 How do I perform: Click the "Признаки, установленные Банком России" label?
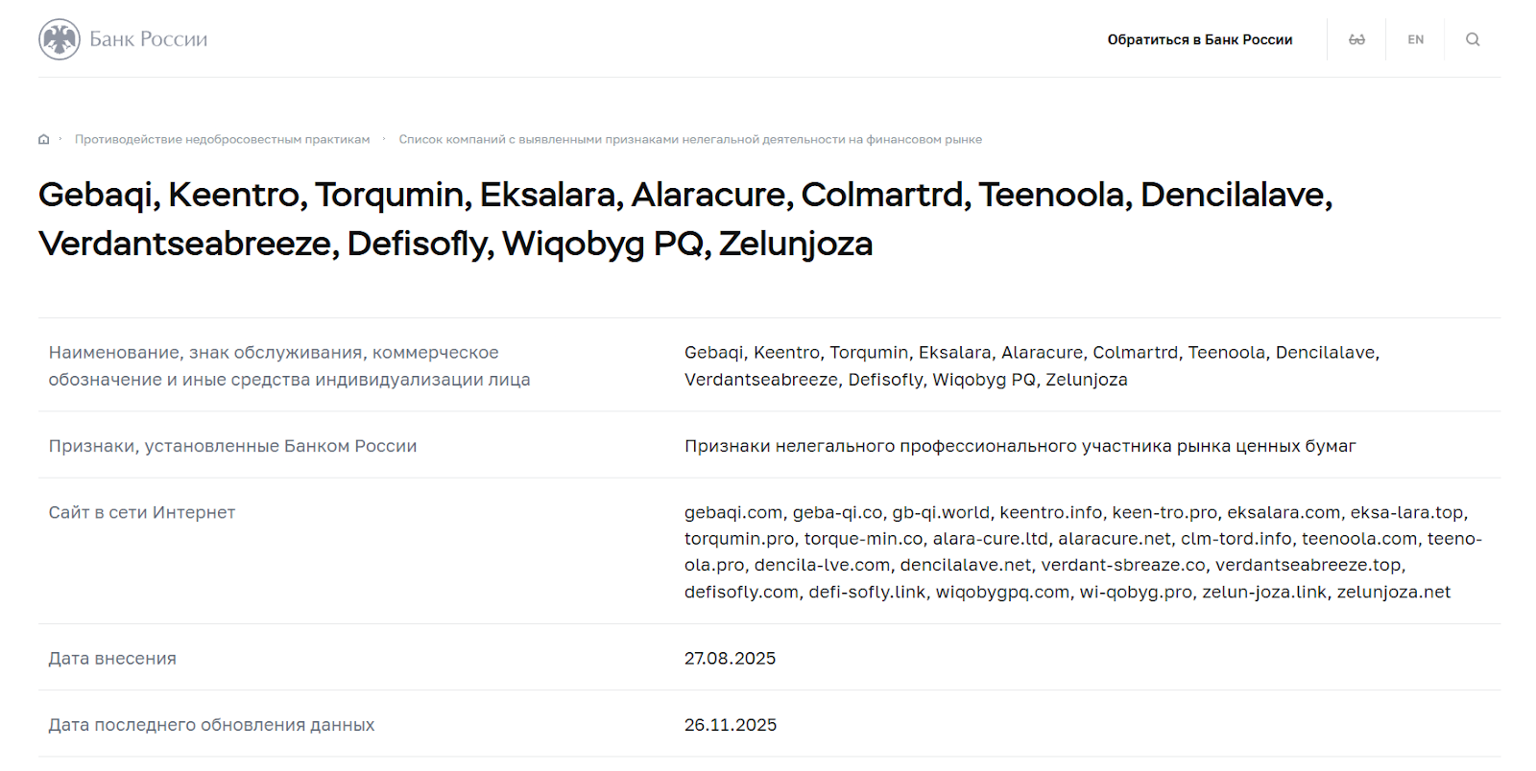click(x=232, y=446)
